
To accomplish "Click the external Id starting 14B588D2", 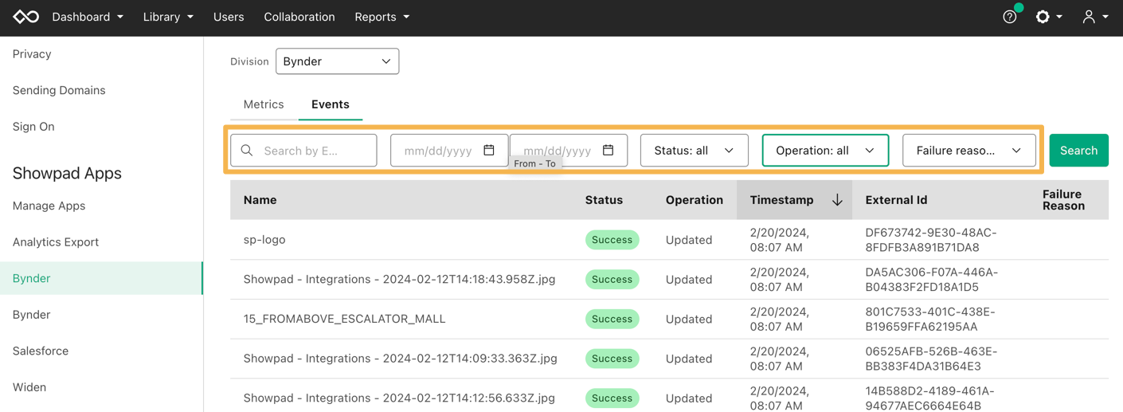I will click(x=929, y=398).
